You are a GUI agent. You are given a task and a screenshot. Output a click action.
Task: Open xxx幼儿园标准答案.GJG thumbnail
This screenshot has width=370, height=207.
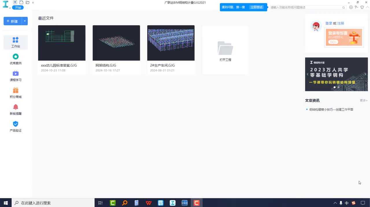pos(62,43)
